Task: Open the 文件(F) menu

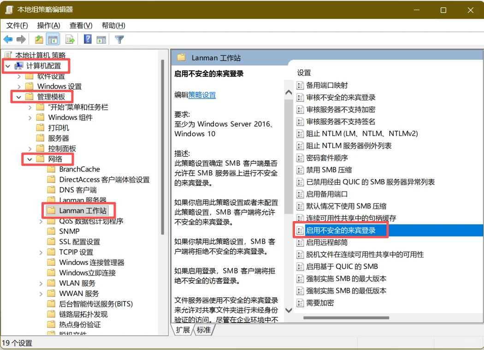Action: 17,25
